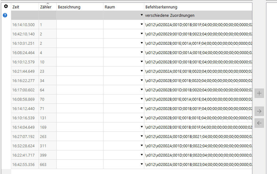Open Raum dropdown for row 16:14:10.500
Viewport: 277px width, 174px height.
tap(141, 24)
